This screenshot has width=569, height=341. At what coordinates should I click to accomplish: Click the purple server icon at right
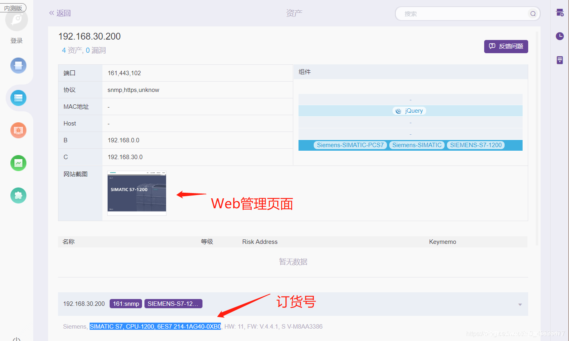pyautogui.click(x=560, y=60)
